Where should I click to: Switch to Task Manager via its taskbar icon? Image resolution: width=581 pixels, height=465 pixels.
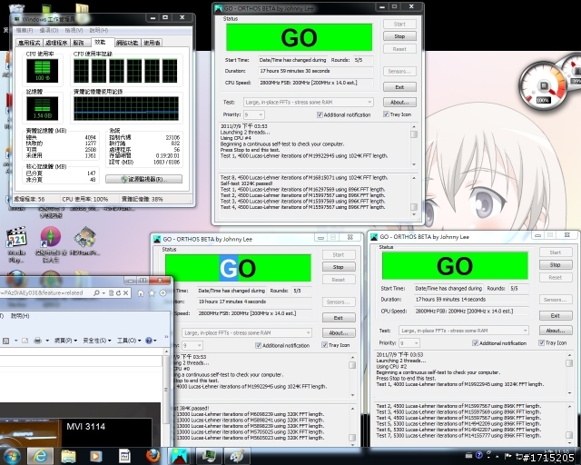point(208,456)
